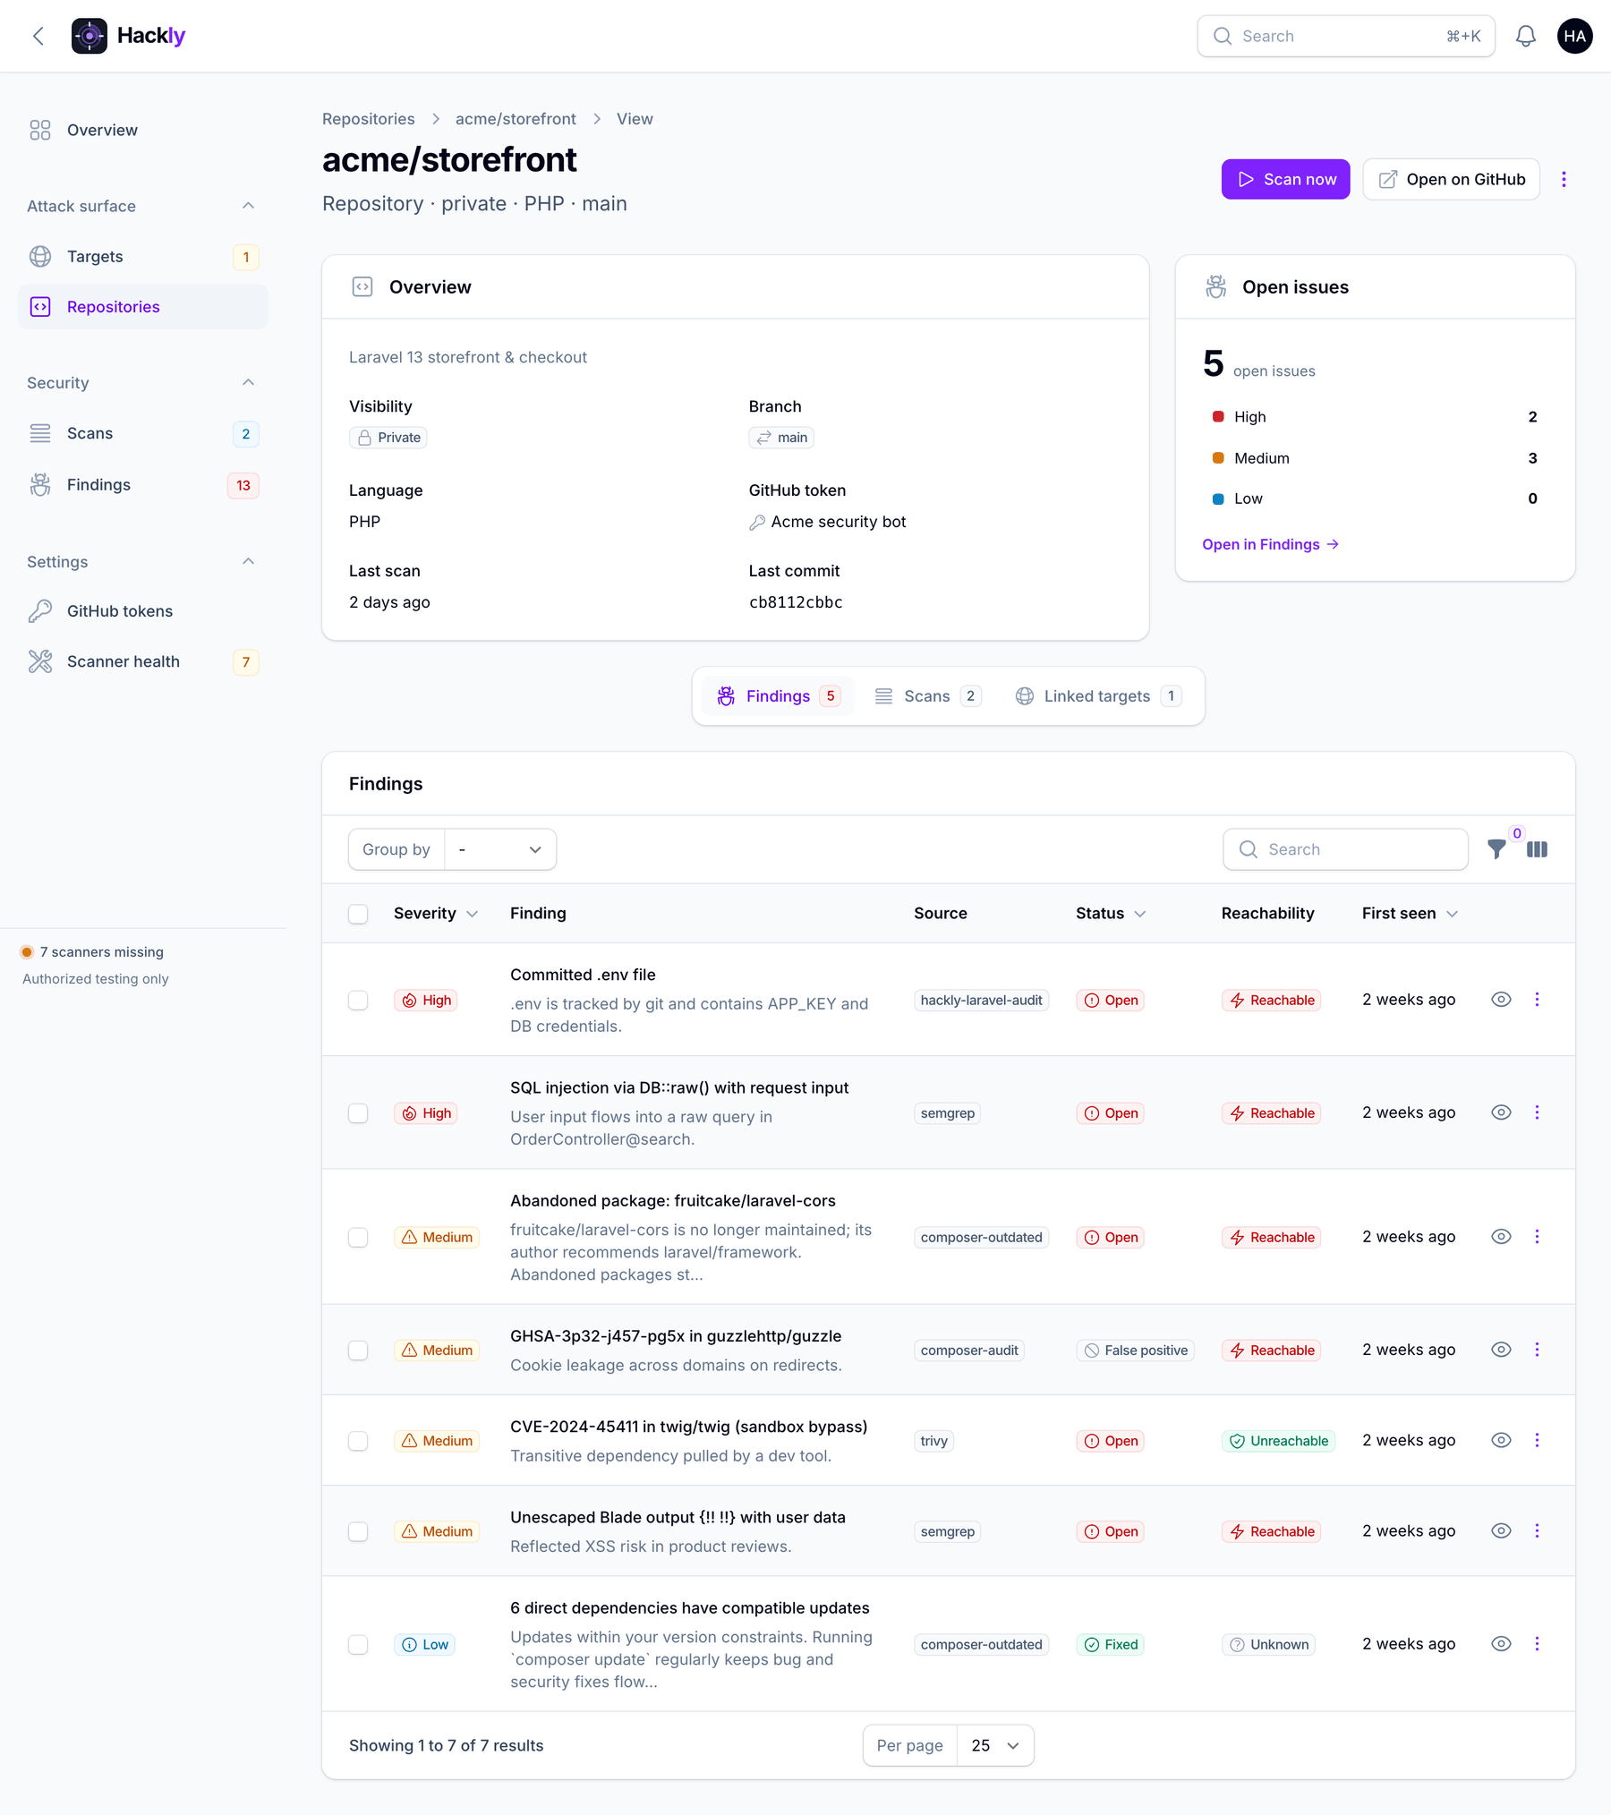Sort by Severity column
Viewport: 1611px width, 1815px height.
[x=436, y=913]
